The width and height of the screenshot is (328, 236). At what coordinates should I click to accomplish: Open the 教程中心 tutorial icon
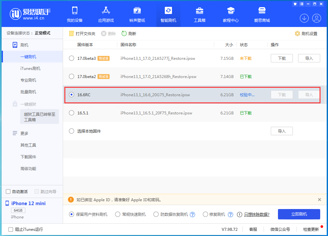click(231, 10)
